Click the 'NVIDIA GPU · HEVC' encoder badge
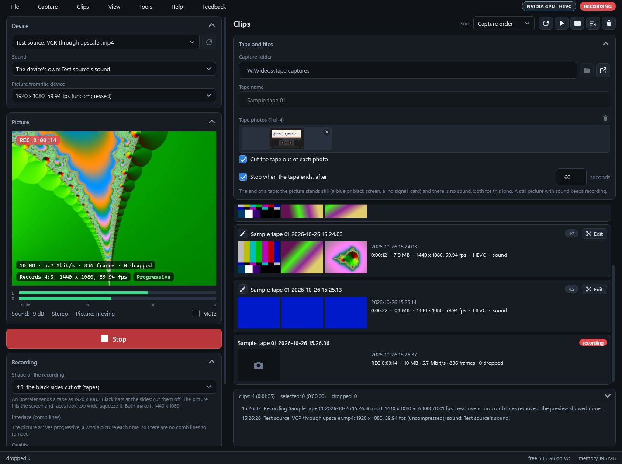 click(x=549, y=7)
